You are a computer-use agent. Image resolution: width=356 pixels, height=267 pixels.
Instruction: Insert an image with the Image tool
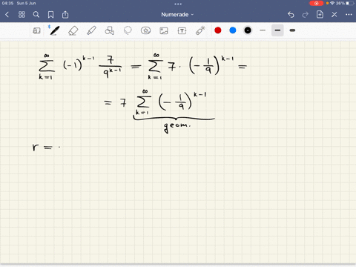tap(164, 30)
